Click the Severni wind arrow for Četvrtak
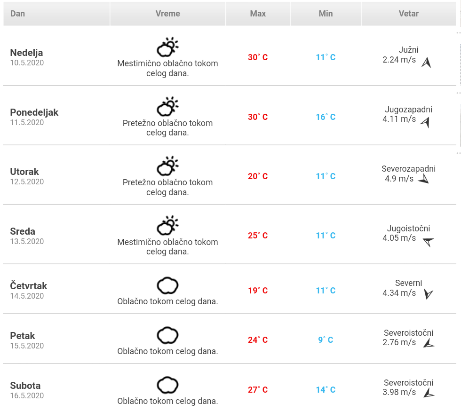This screenshot has height=411, width=461. [x=428, y=294]
